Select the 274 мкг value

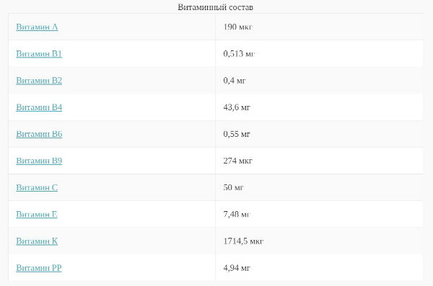coord(237,161)
